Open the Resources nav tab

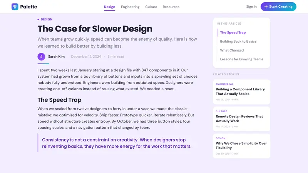pyautogui.click(x=171, y=7)
